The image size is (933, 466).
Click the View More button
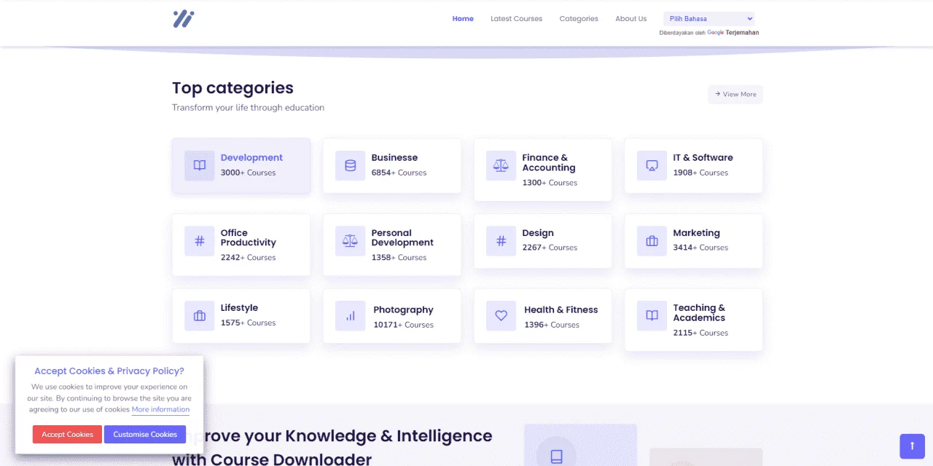pyautogui.click(x=735, y=94)
